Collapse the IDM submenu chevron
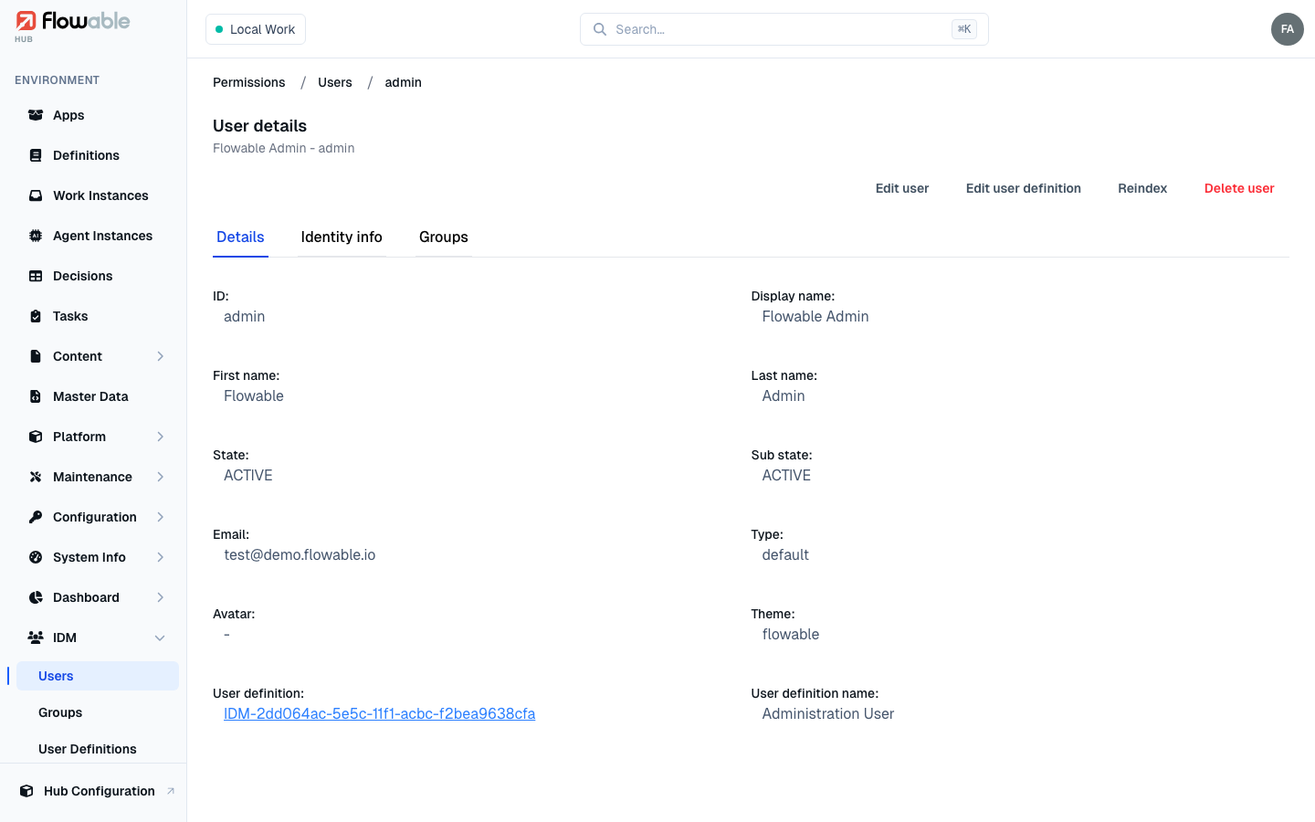 click(x=161, y=638)
